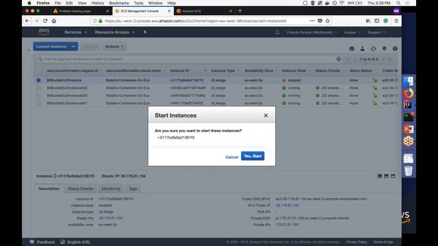This screenshot has width=438, height=246.
Task: Click alarm icon for the stopped instance row
Action: pyautogui.click(x=374, y=80)
